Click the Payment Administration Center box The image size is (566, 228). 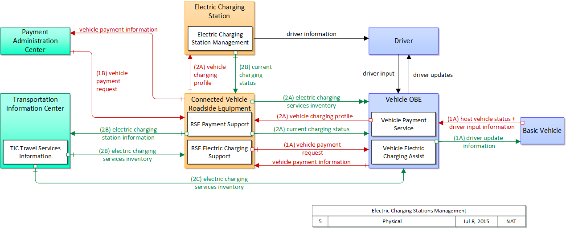coord(35,41)
